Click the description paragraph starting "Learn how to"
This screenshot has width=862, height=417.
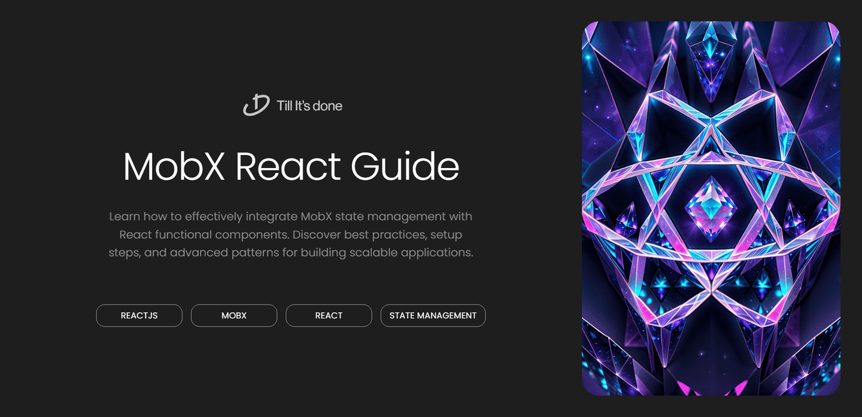click(x=291, y=234)
